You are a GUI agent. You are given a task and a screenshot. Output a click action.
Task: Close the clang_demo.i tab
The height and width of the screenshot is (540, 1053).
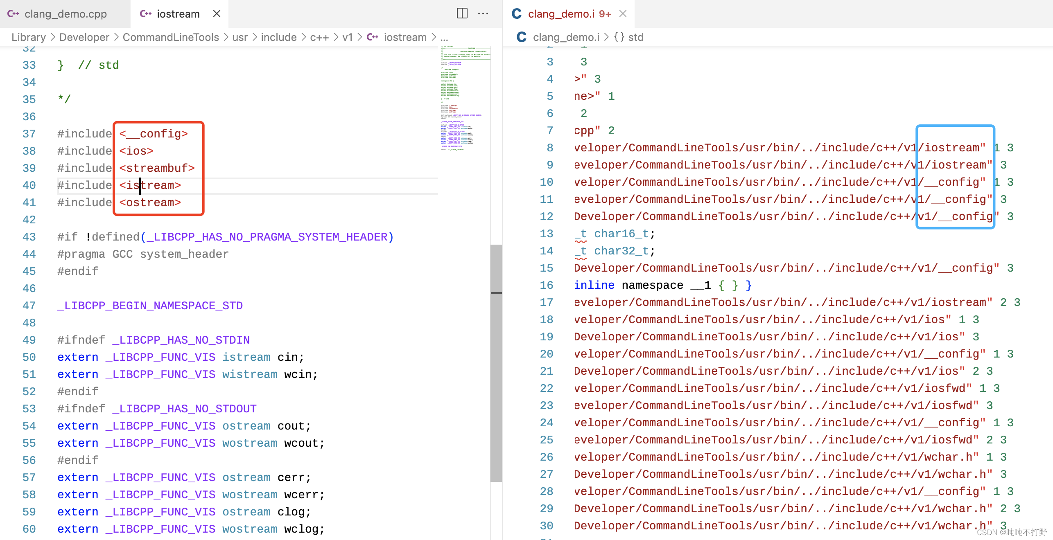[x=623, y=13]
